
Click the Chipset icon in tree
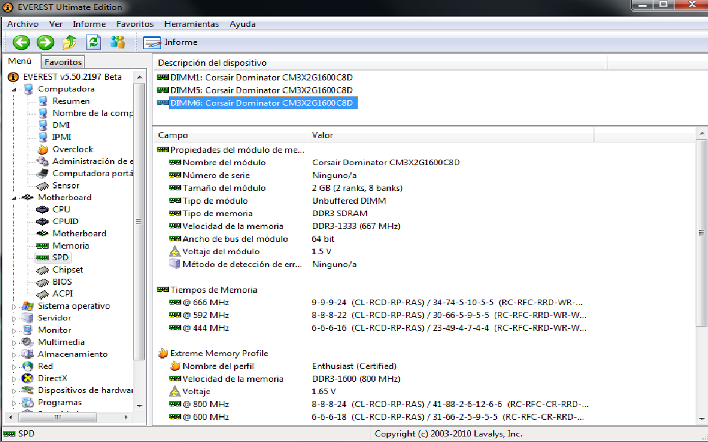(42, 269)
